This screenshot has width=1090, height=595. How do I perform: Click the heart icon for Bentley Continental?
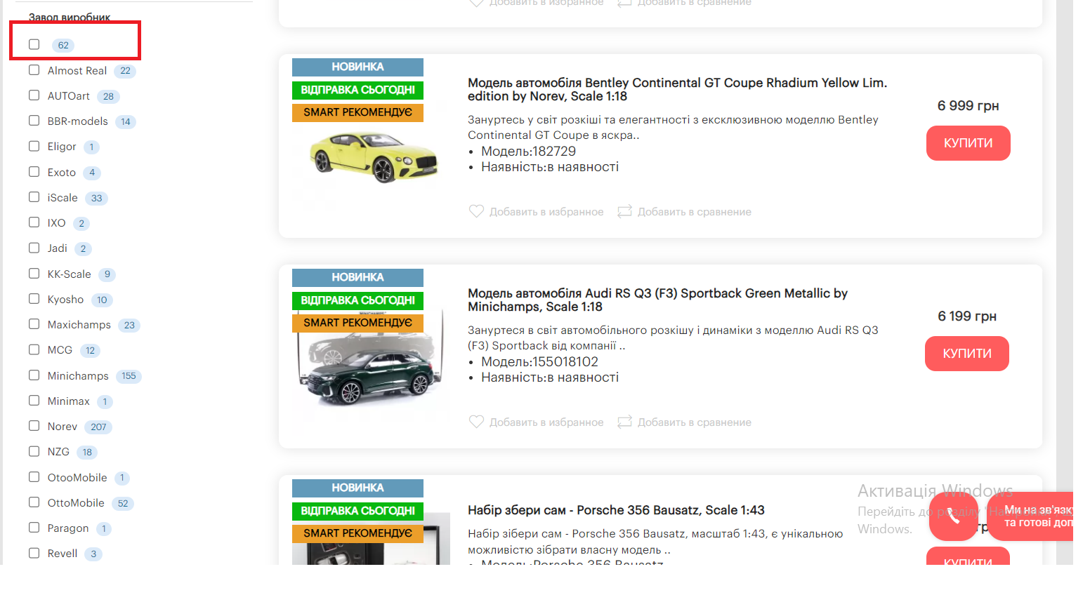(476, 211)
